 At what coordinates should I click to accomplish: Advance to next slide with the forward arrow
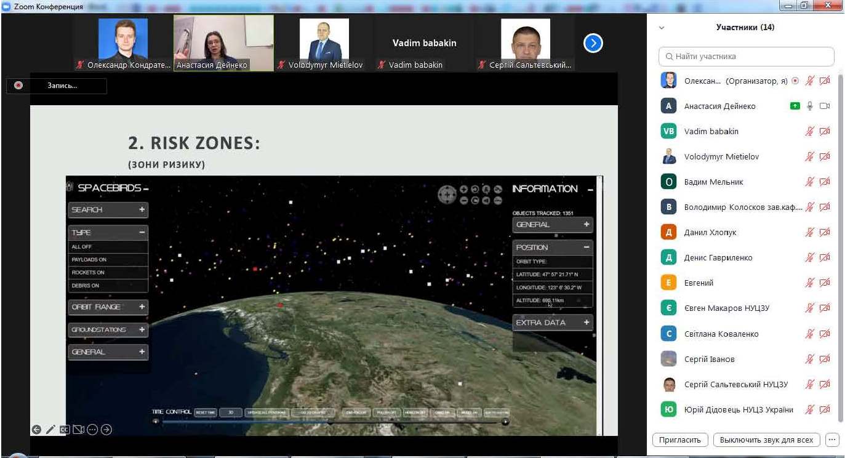pos(106,430)
